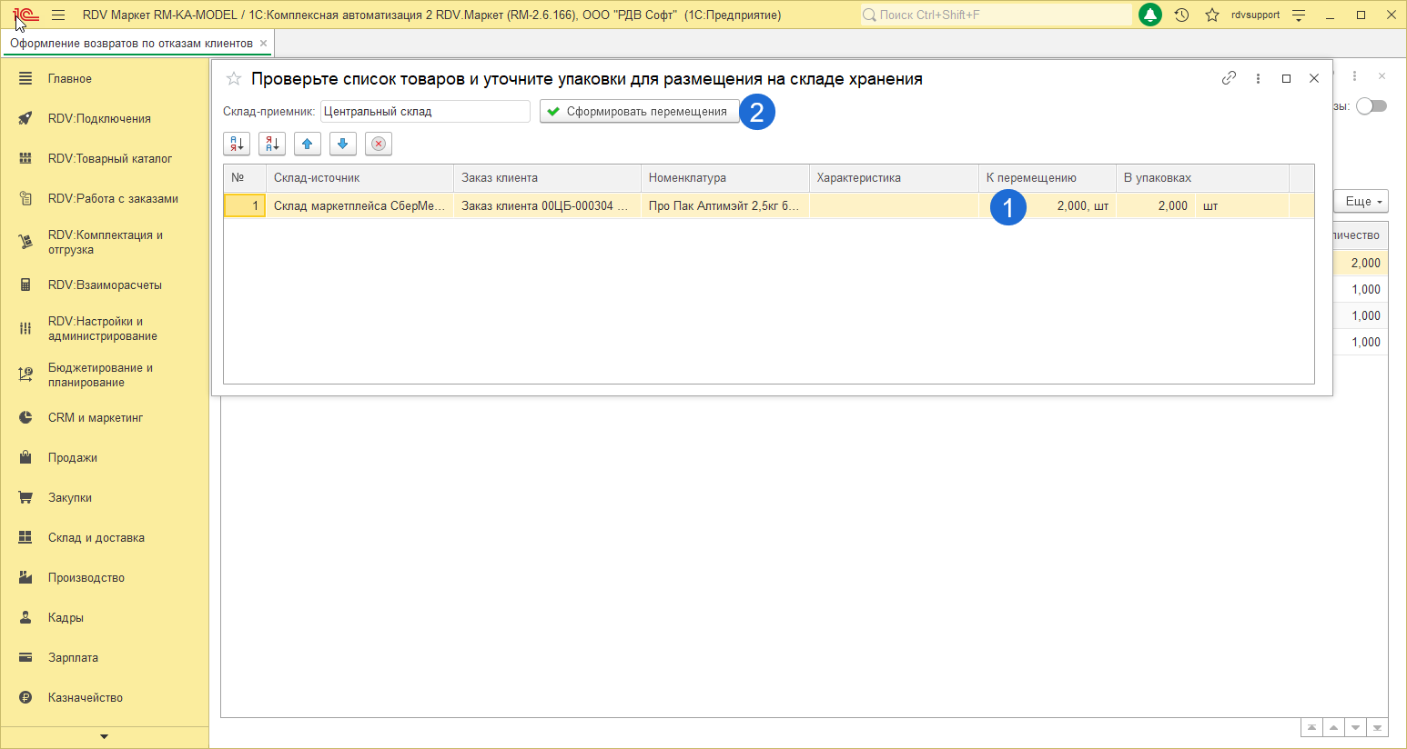The image size is (1407, 749).
Task: Switch to Оформление возвратов по отказам клиентов tab
Action: point(131,44)
